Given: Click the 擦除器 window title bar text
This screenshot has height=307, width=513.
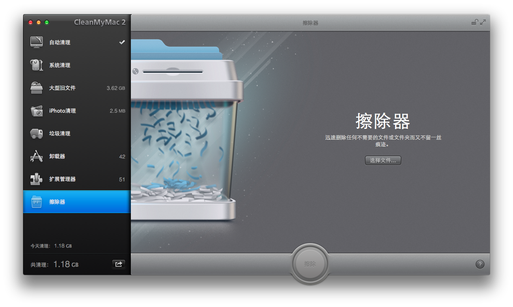Looking at the screenshot, I should pyautogui.click(x=310, y=23).
